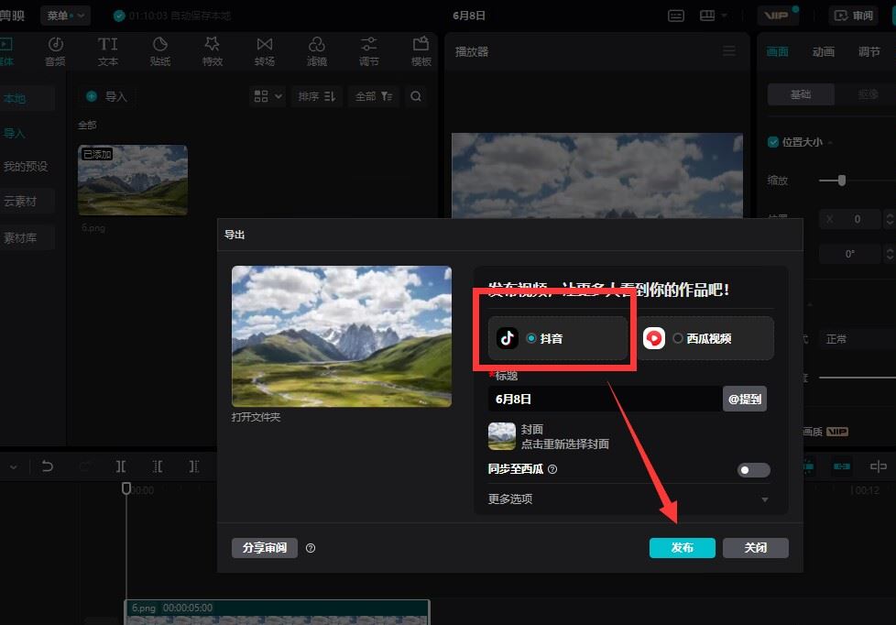Click the help icon beside 同步至西瓜
Viewport: 896px width, 625px height.
click(552, 469)
